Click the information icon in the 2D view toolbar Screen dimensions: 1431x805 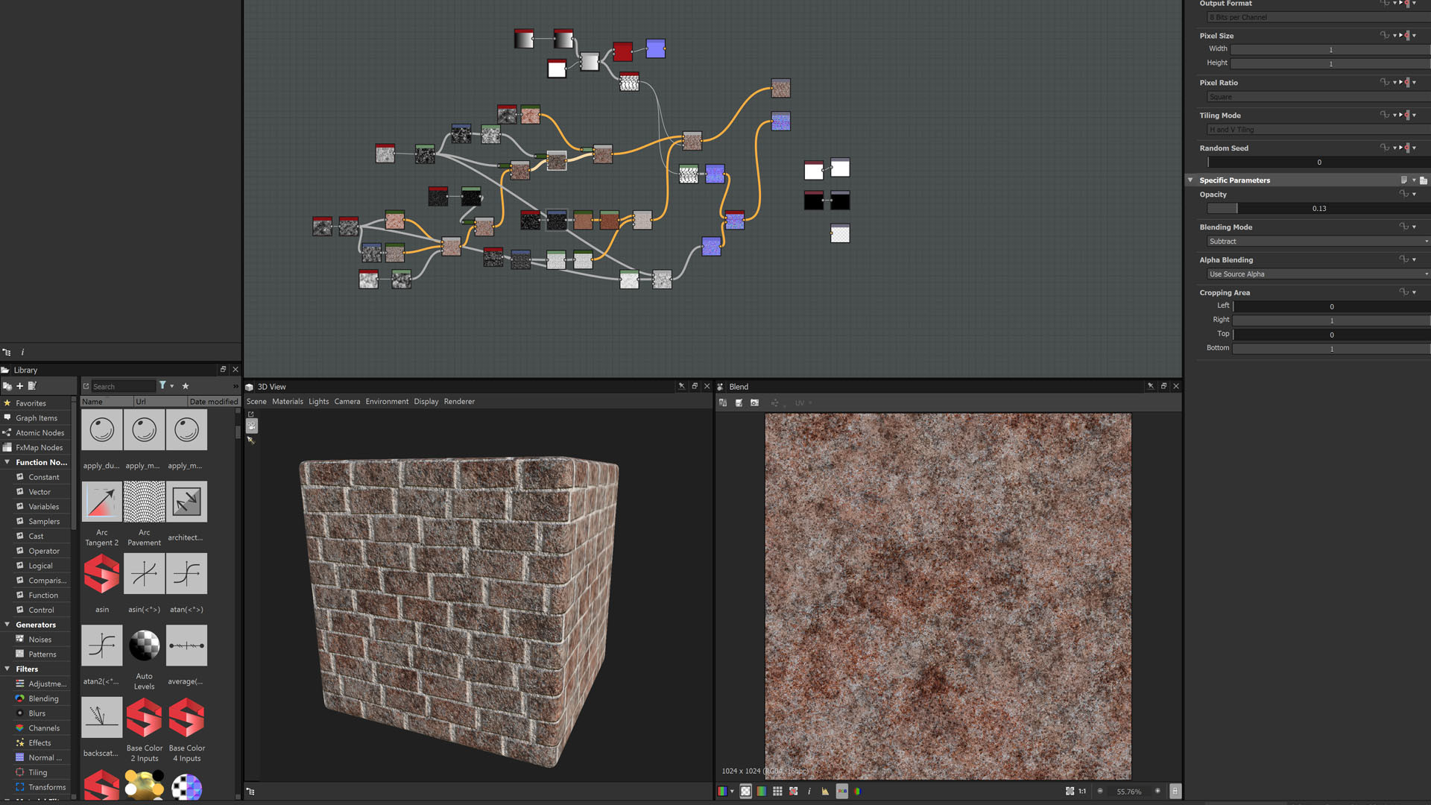coord(809,791)
